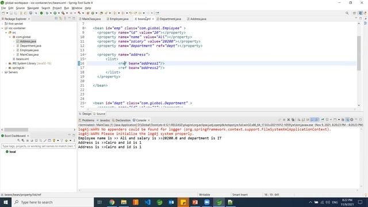The height and width of the screenshot is (207, 368).
Task: Toggle Word Wrap in Console toolbar
Action: (307, 120)
